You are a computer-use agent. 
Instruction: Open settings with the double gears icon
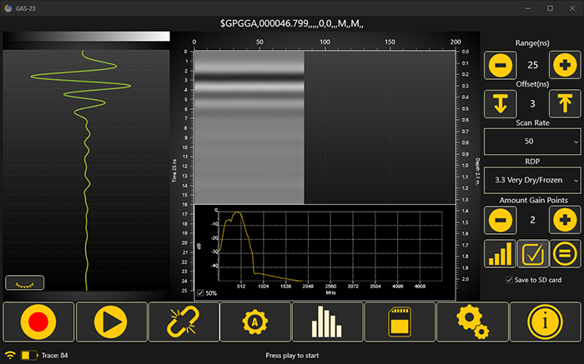(472, 322)
